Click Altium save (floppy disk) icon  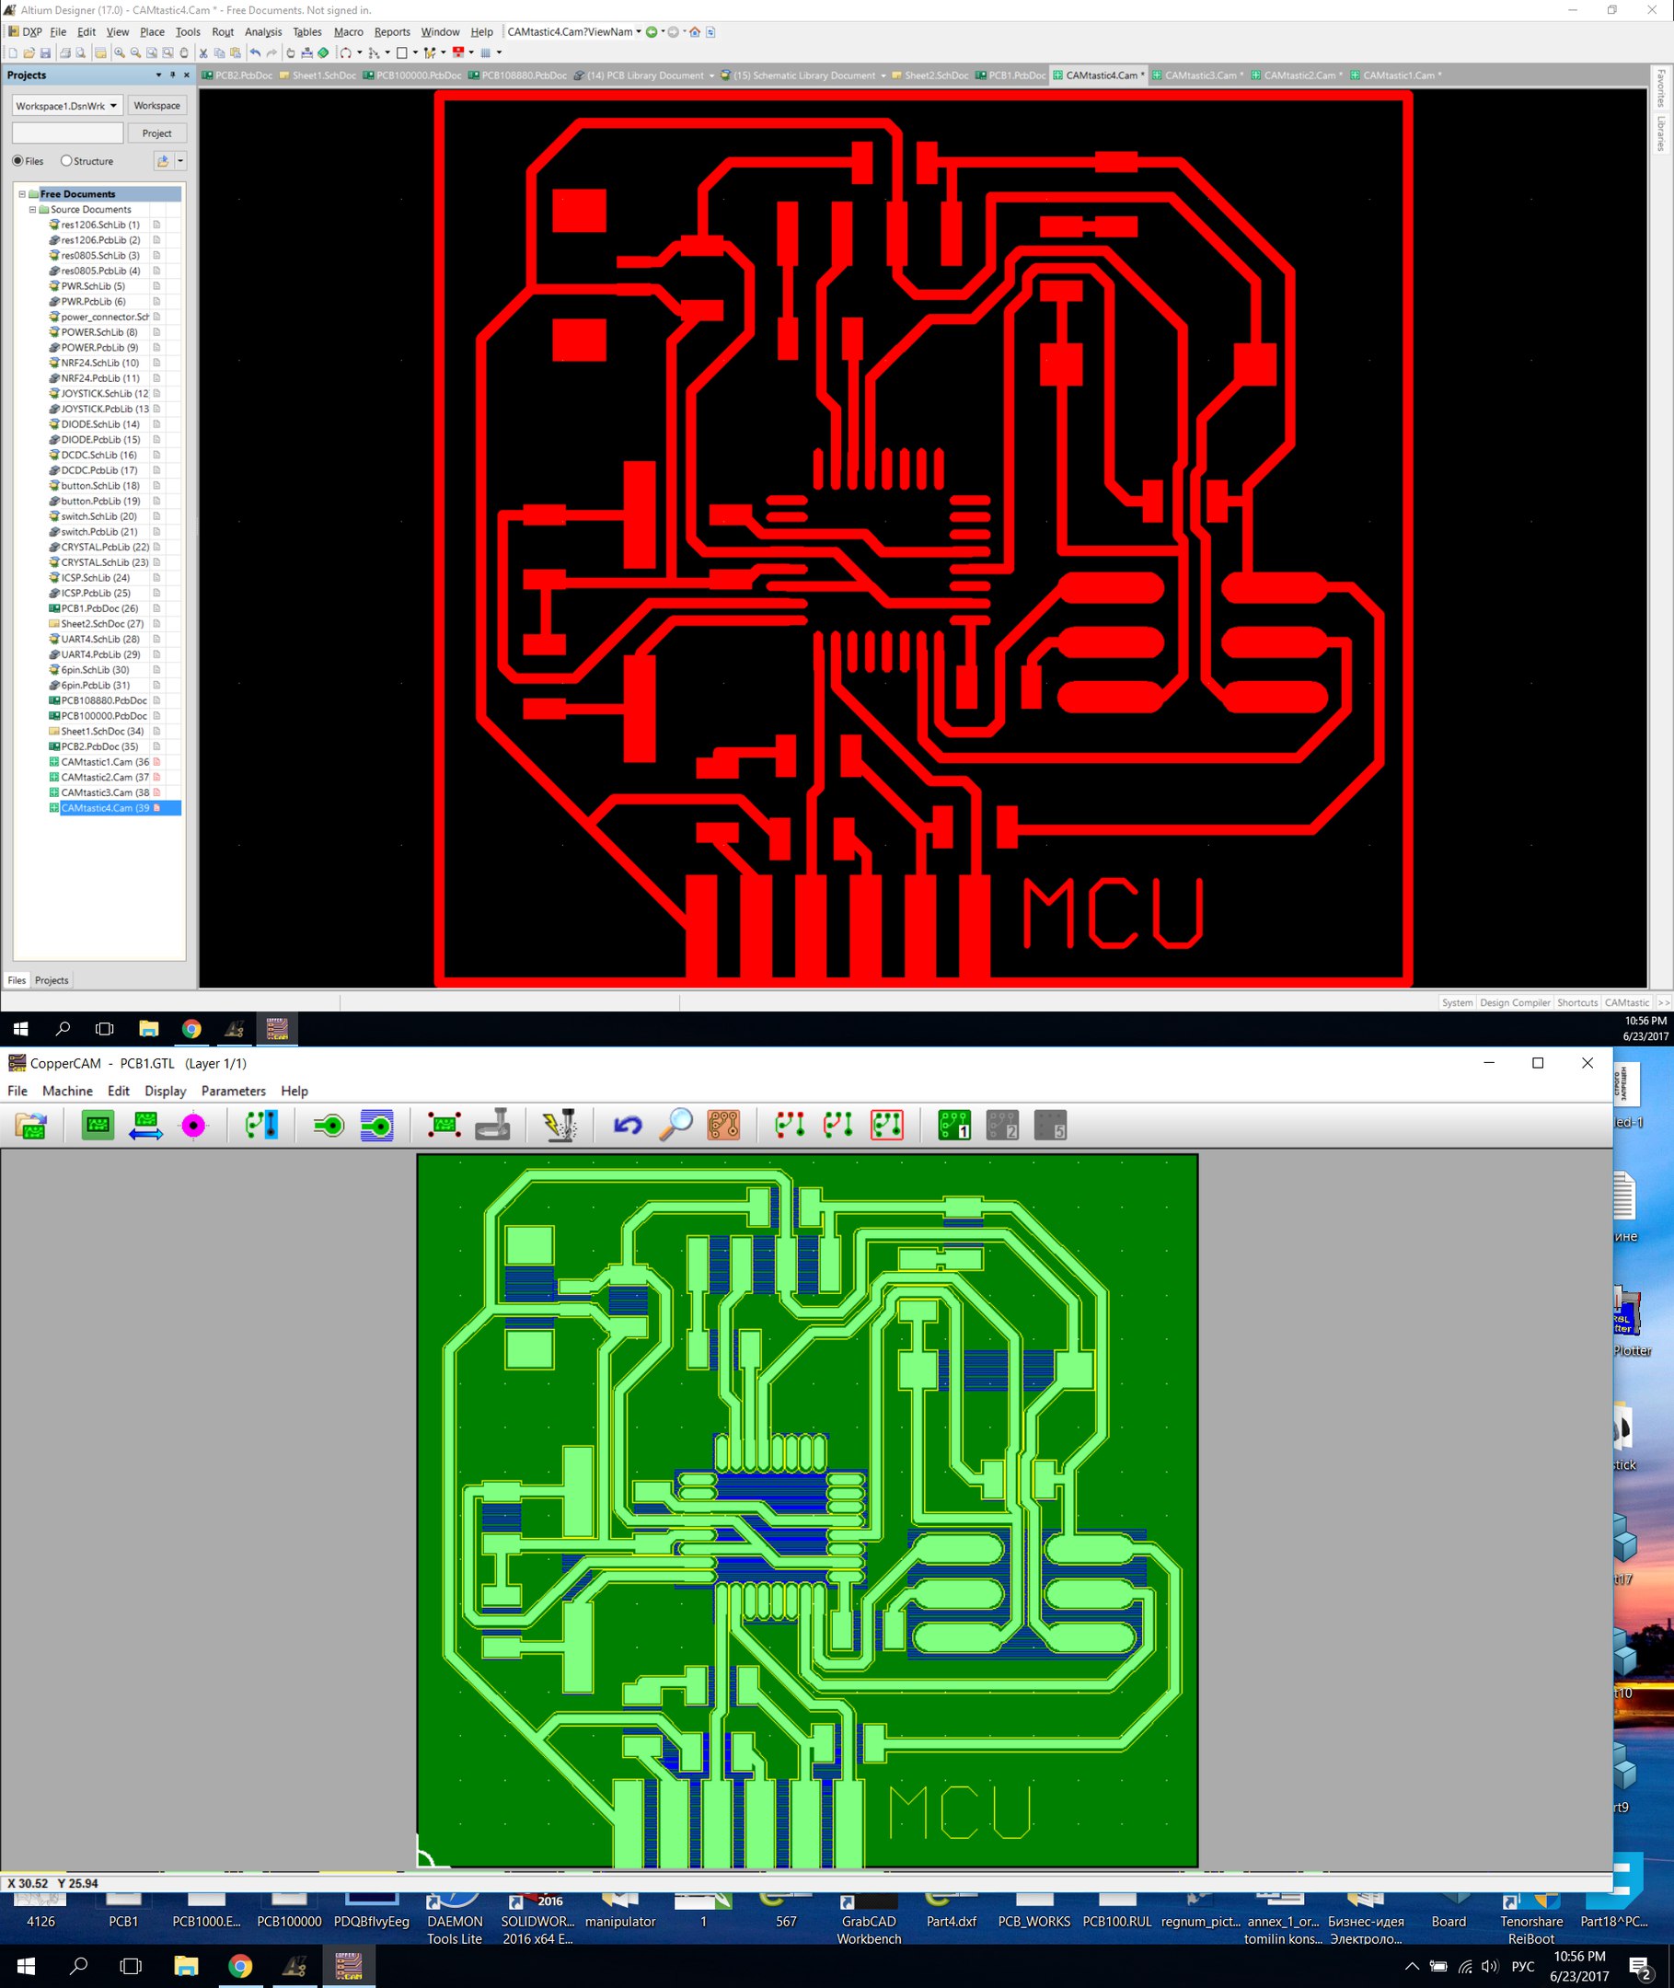coord(44,53)
